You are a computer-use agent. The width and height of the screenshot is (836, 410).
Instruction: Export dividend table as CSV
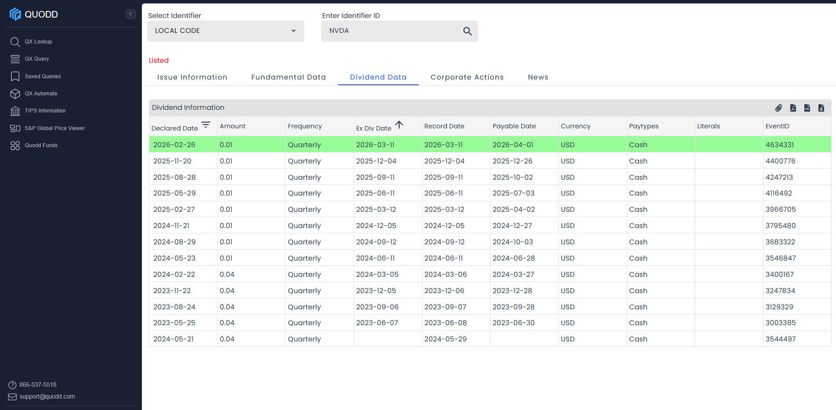(807, 108)
